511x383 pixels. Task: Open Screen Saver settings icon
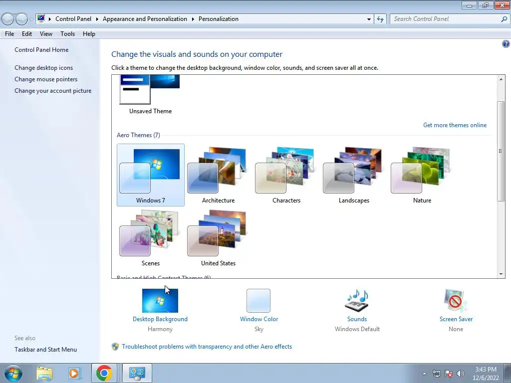point(456,301)
